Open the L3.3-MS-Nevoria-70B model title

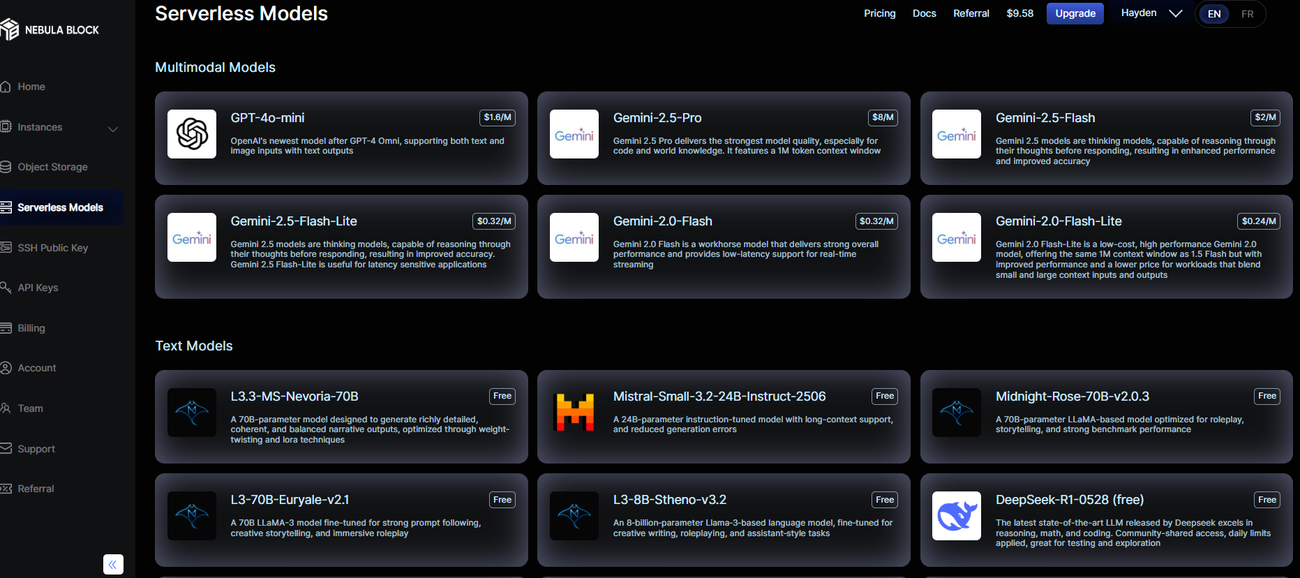click(x=294, y=397)
